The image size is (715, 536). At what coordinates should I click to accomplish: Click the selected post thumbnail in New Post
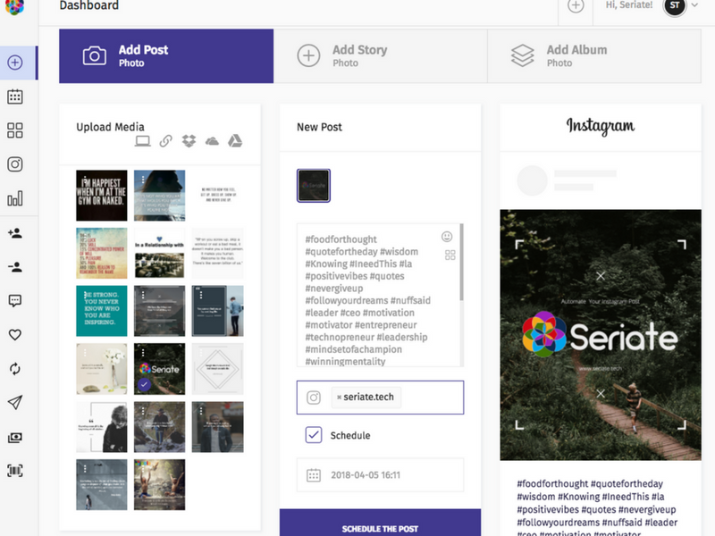pos(314,186)
